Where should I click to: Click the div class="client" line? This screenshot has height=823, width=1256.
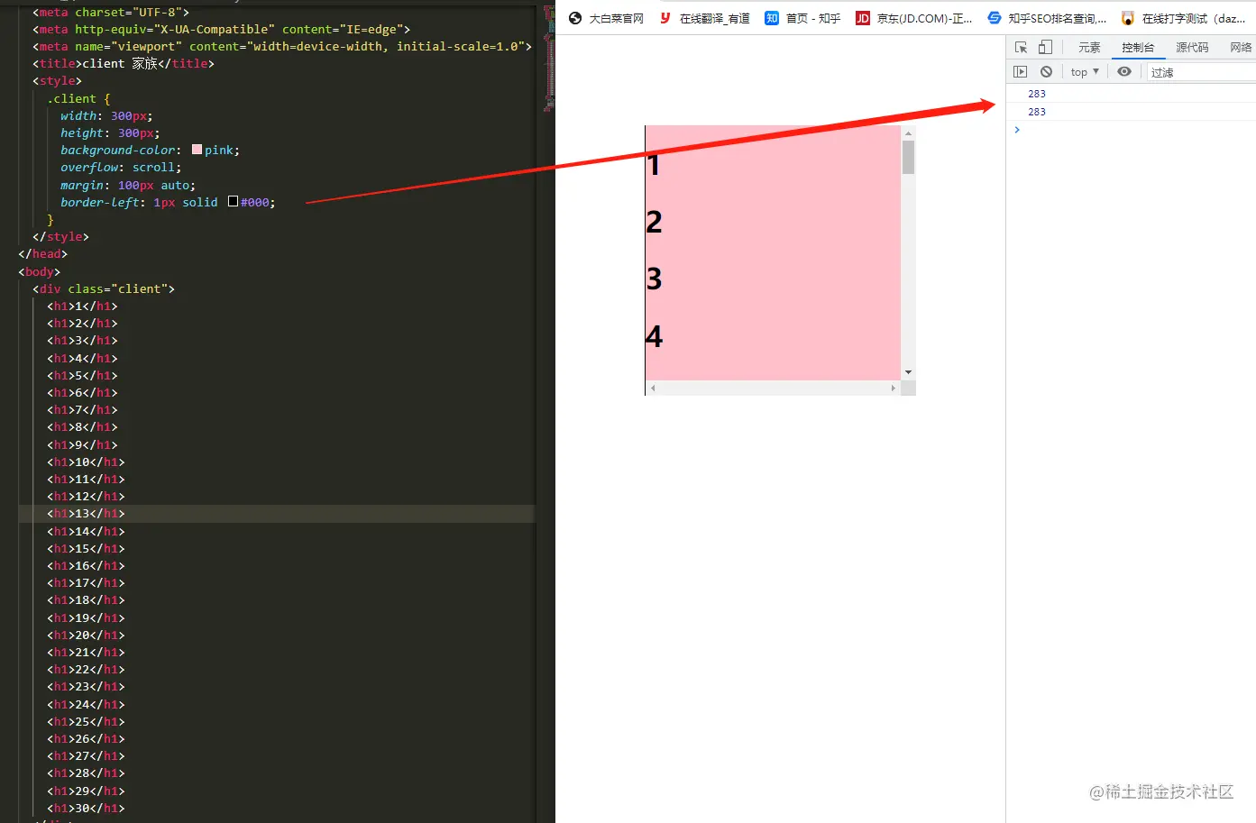pyautogui.click(x=104, y=289)
